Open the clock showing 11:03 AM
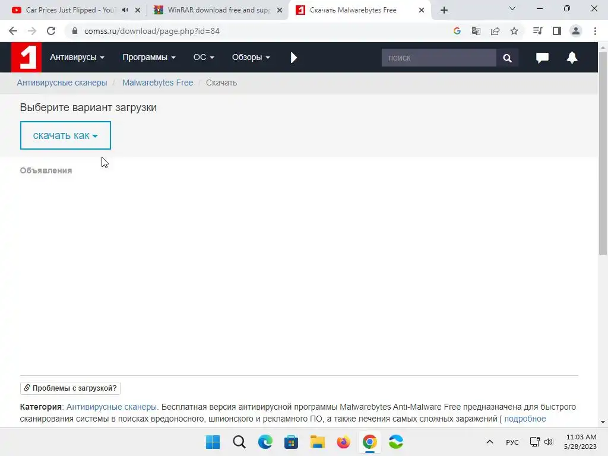The width and height of the screenshot is (608, 456). tap(581, 442)
